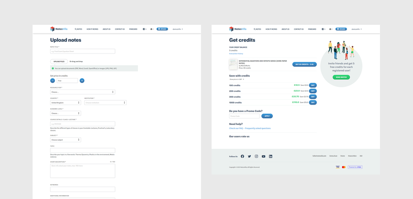Open Contact Us on the Upload notes page
Viewport: 413px width, 199px height.
120,29
